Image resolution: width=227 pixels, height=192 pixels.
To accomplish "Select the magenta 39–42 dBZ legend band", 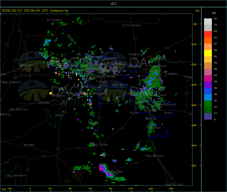I will tap(208, 78).
